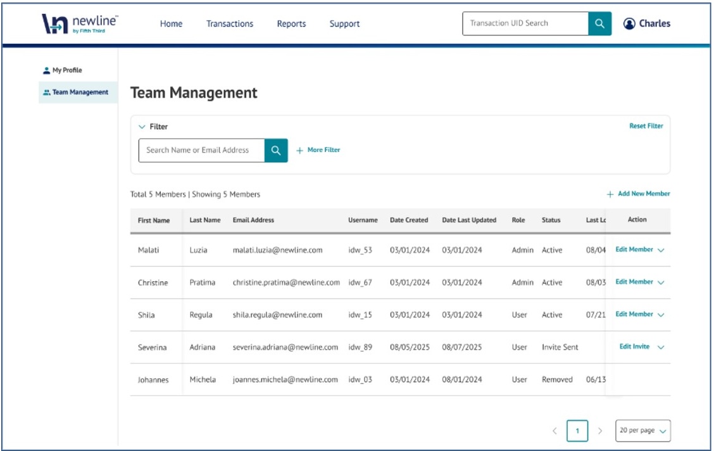Open the 20 per page dropdown
This screenshot has width=714, height=451.
click(x=642, y=431)
